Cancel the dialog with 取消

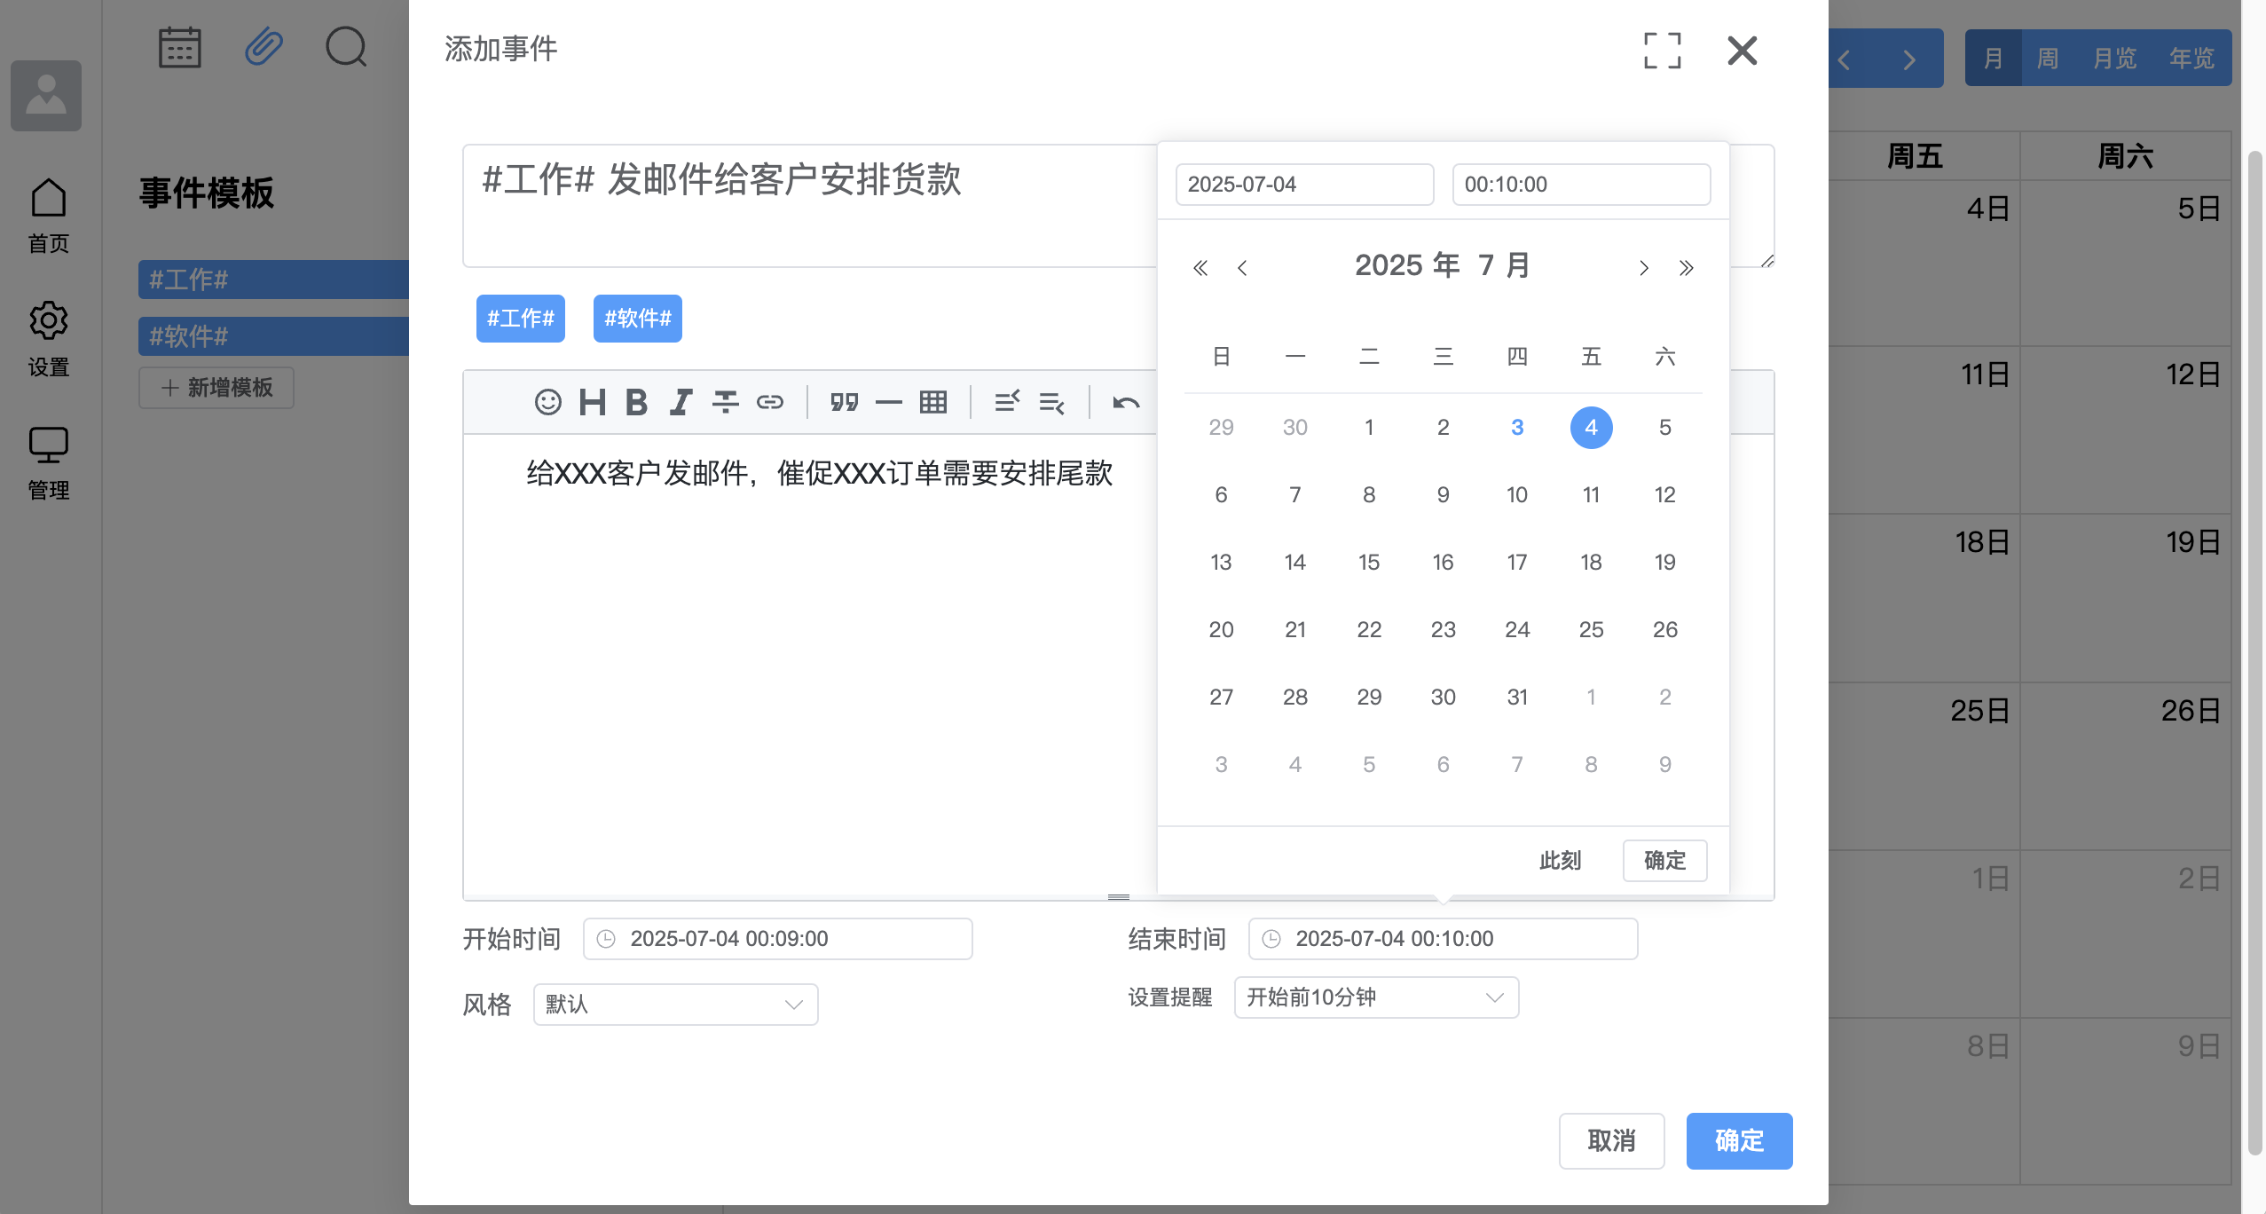coord(1611,1141)
